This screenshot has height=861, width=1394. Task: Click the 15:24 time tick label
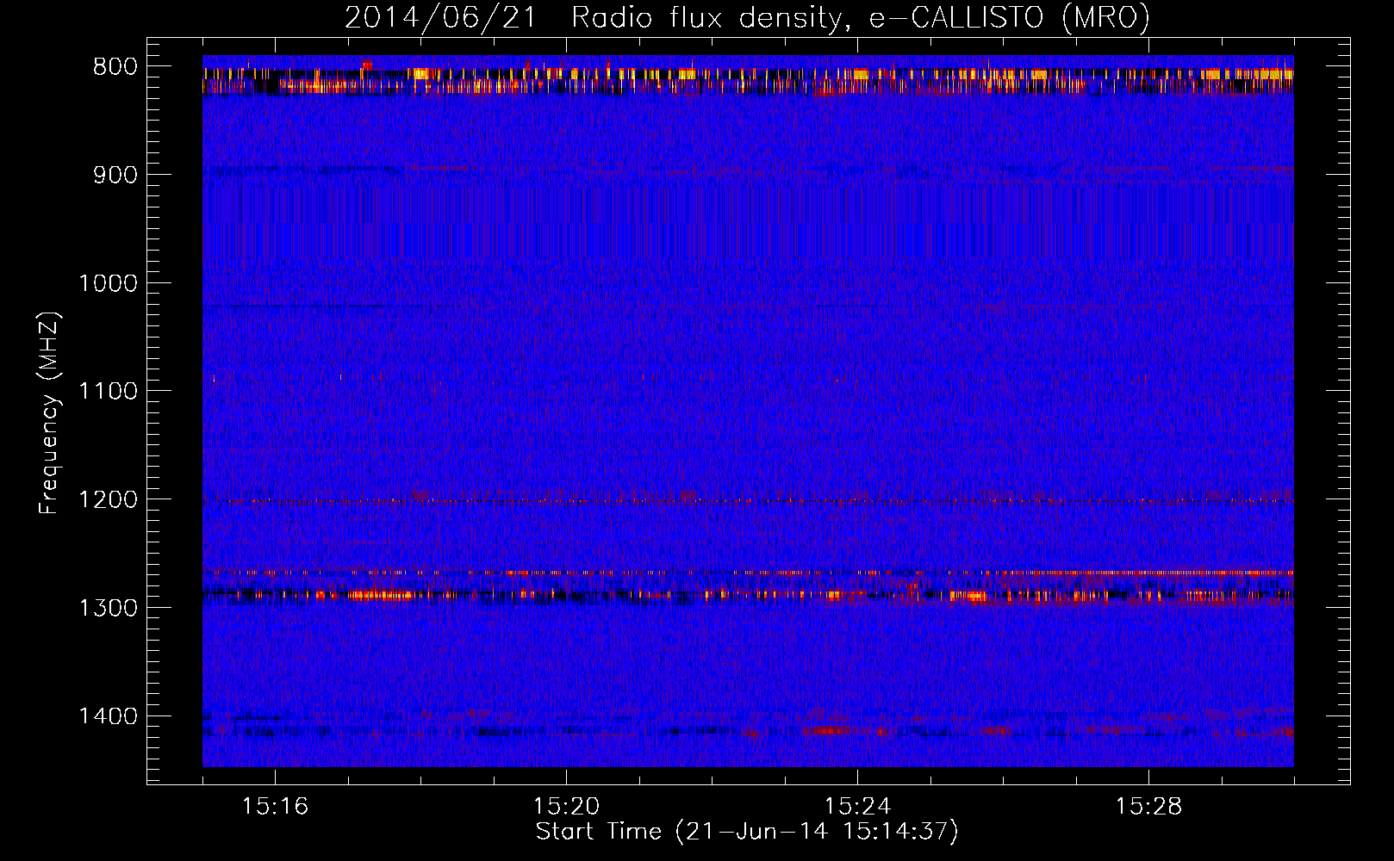(x=857, y=807)
